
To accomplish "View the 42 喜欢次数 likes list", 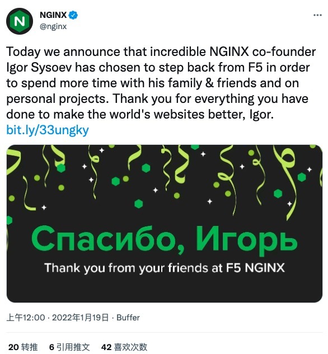I will point(124,347).
